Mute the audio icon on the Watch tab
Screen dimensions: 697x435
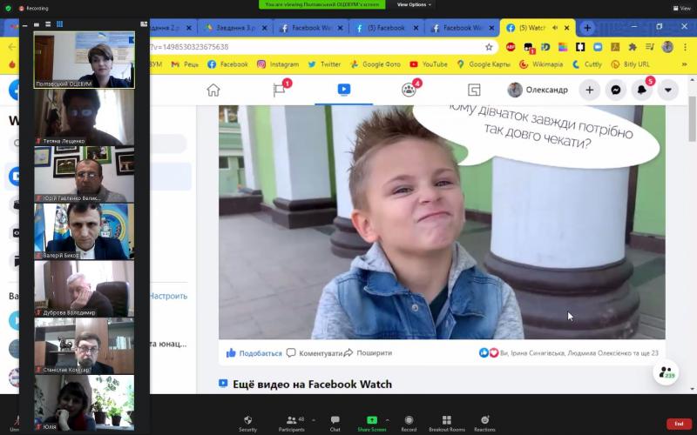pyautogui.click(x=555, y=28)
